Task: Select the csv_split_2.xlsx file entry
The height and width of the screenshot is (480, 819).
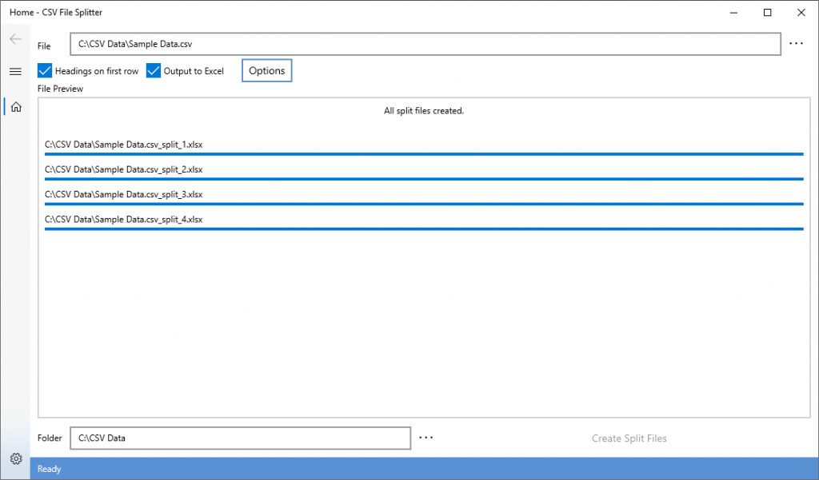Action: pos(123,169)
